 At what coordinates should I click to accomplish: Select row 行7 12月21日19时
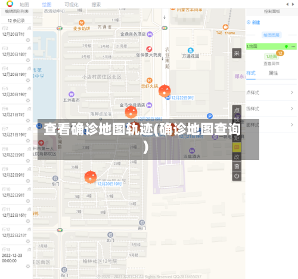coord(16,134)
